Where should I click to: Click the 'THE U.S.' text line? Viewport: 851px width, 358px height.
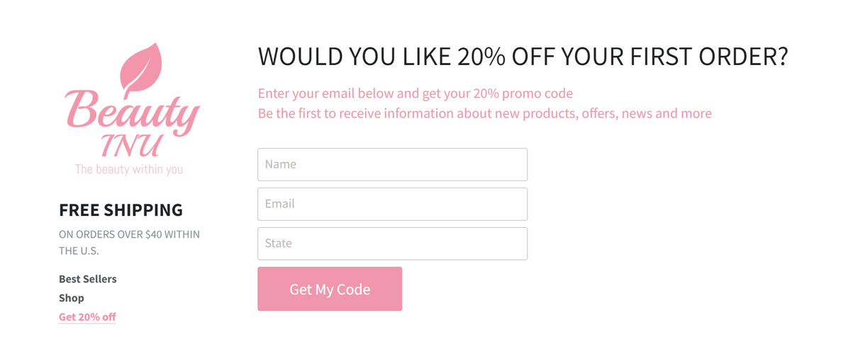79,250
